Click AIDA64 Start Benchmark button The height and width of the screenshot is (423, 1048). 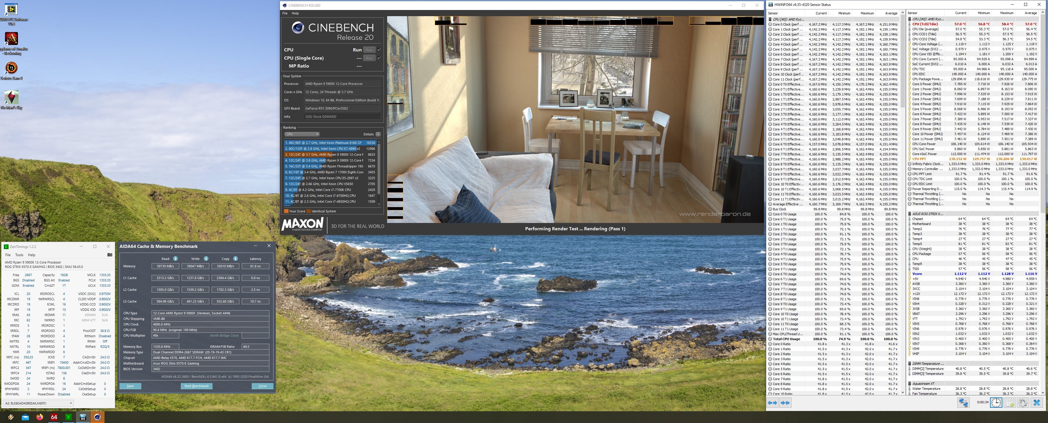point(197,386)
